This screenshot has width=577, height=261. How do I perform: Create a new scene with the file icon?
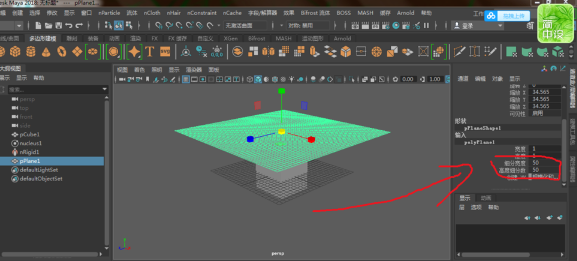[39, 26]
